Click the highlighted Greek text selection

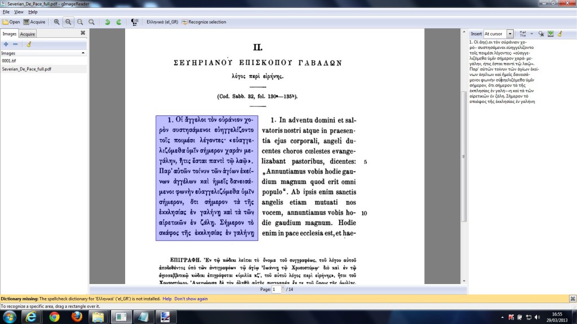207,178
